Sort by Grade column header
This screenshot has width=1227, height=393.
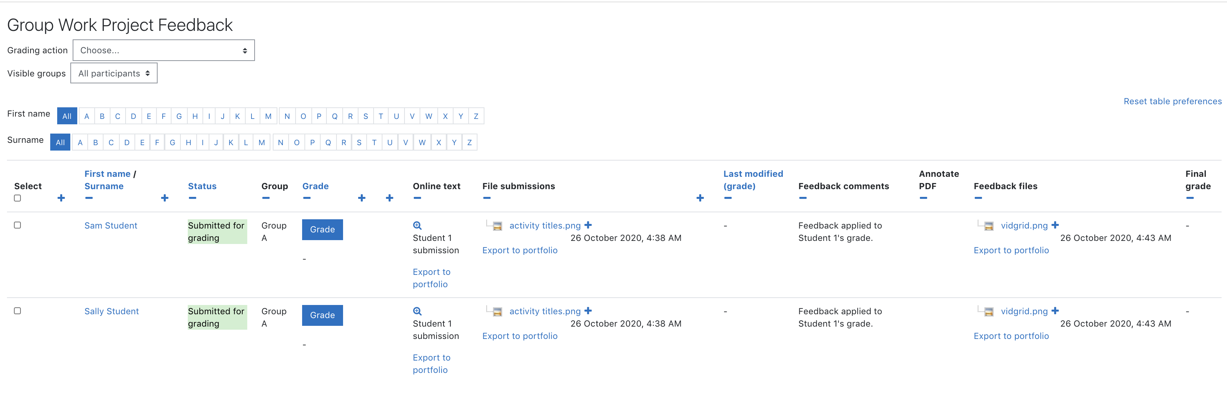pos(315,186)
